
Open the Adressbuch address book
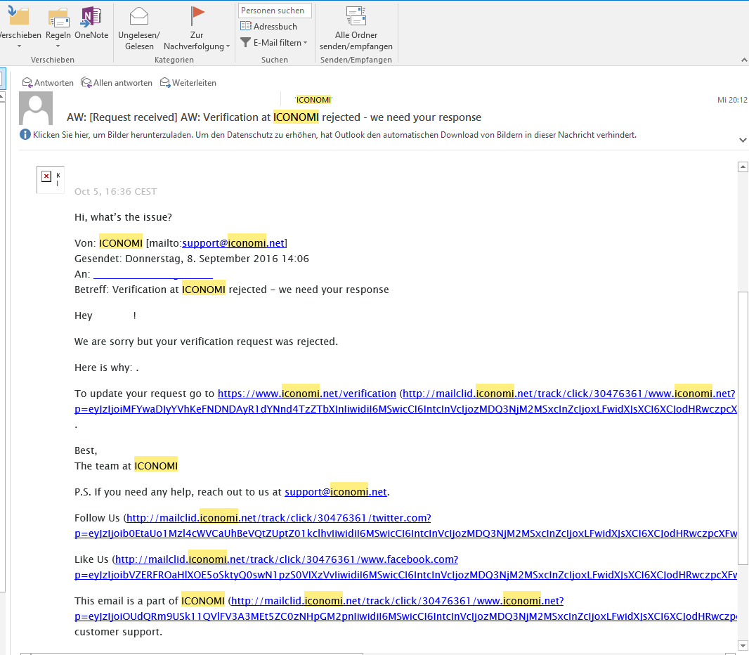[268, 26]
